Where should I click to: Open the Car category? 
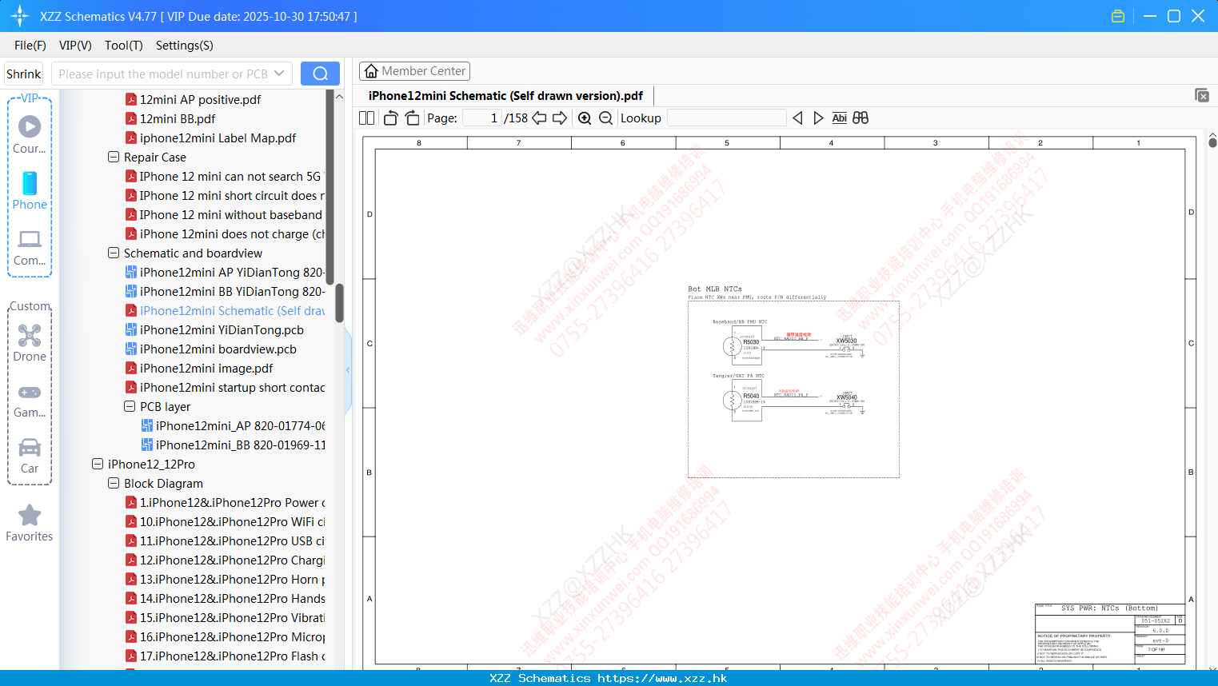[30, 456]
